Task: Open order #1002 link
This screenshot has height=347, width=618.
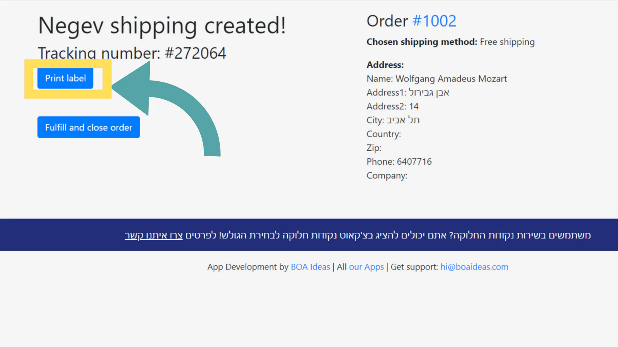Action: tap(434, 21)
